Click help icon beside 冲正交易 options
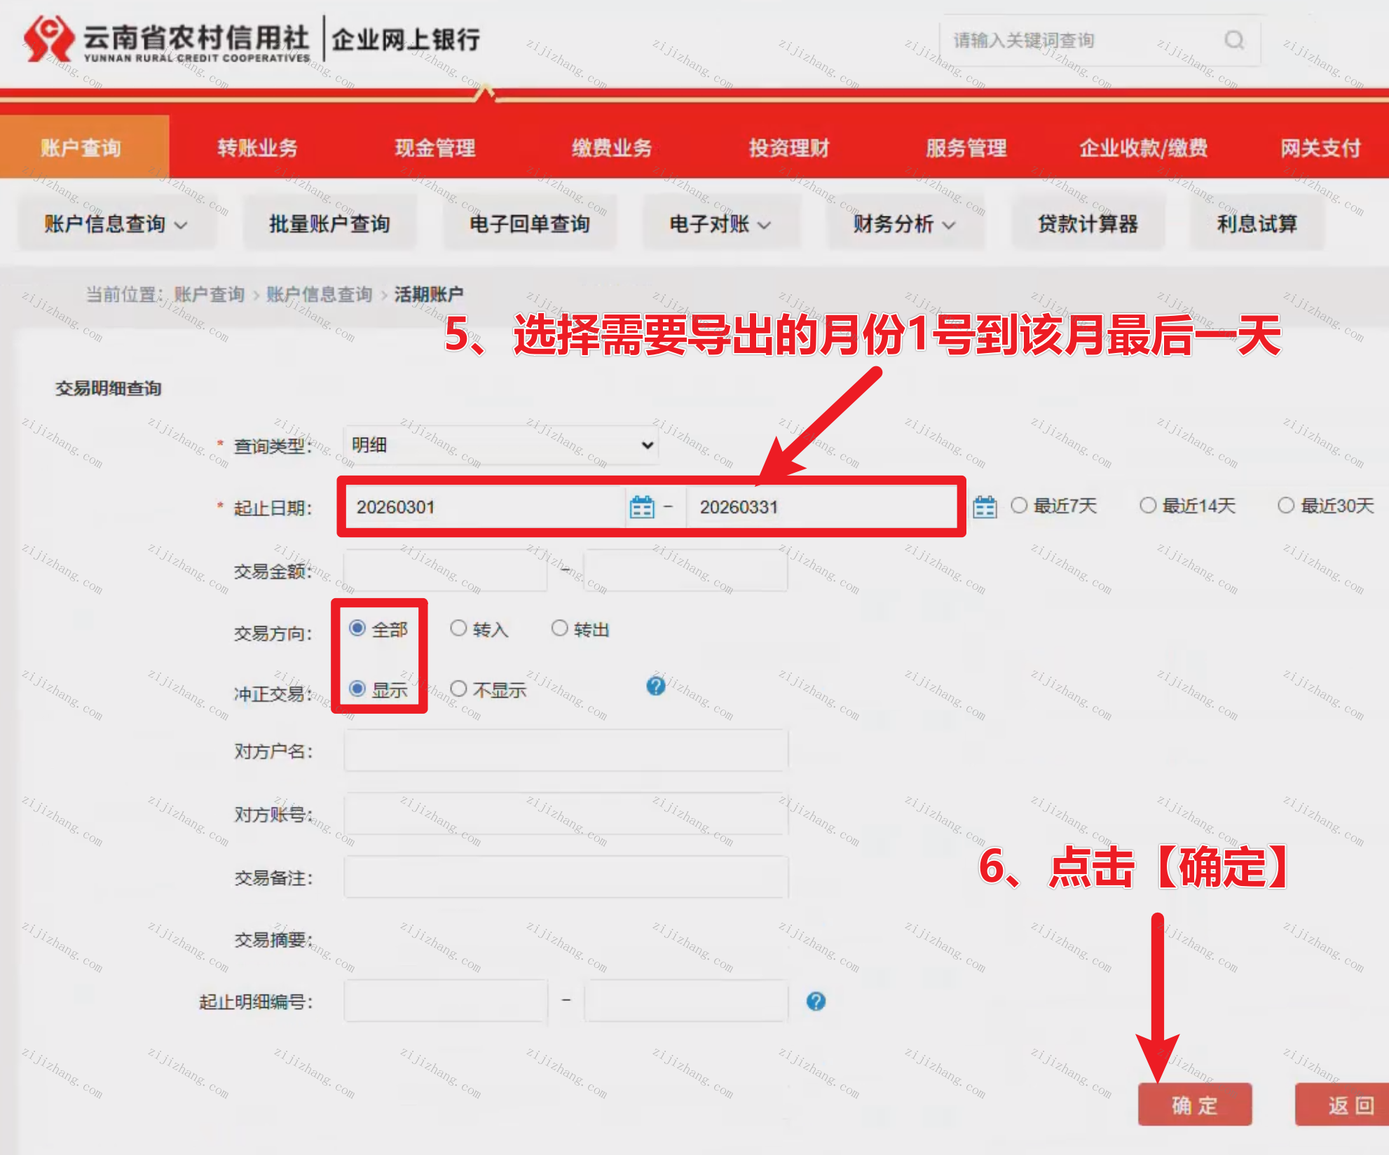1389x1155 pixels. click(655, 686)
